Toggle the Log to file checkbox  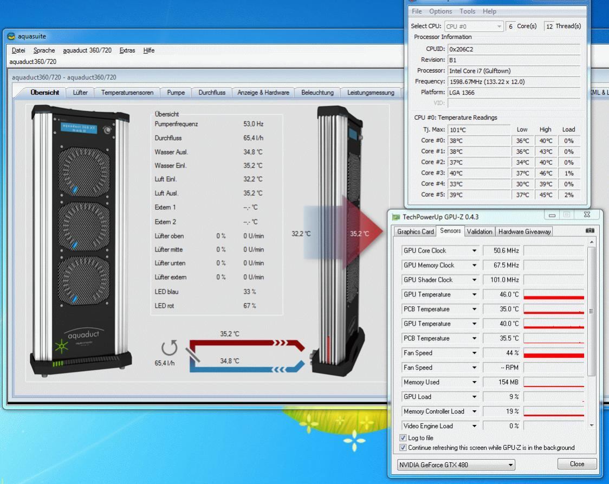click(x=403, y=438)
